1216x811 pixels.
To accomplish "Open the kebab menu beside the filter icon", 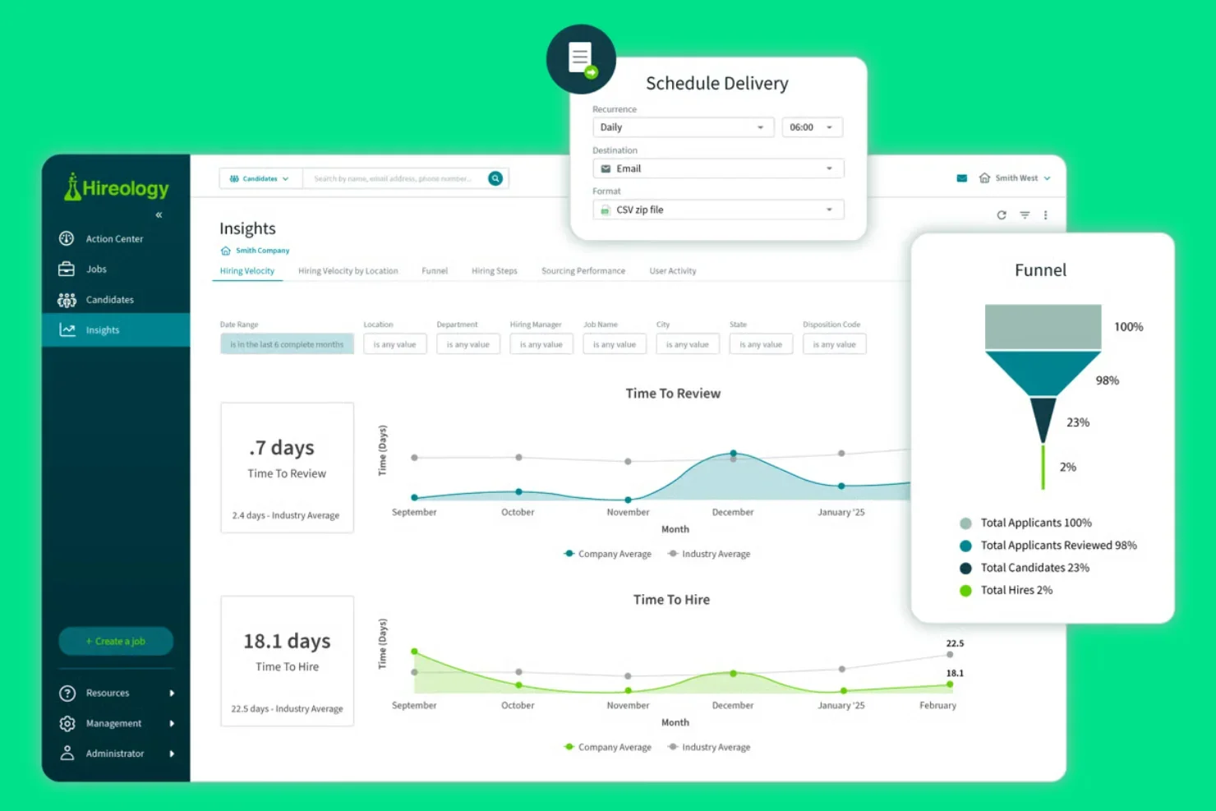I will coord(1045,214).
